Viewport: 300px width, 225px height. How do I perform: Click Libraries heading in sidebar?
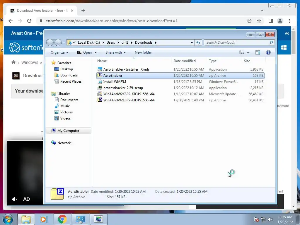64,93
